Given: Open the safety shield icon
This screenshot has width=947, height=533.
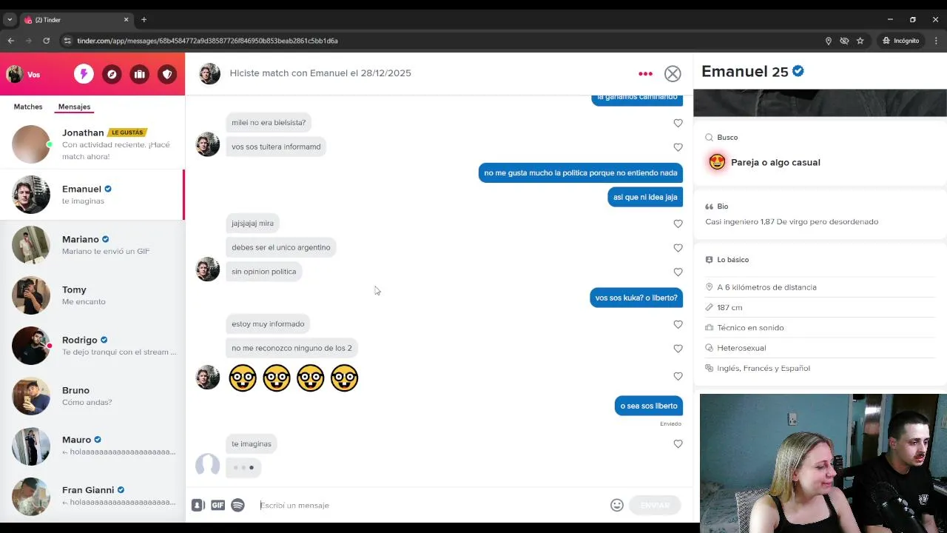Looking at the screenshot, I should [x=167, y=74].
